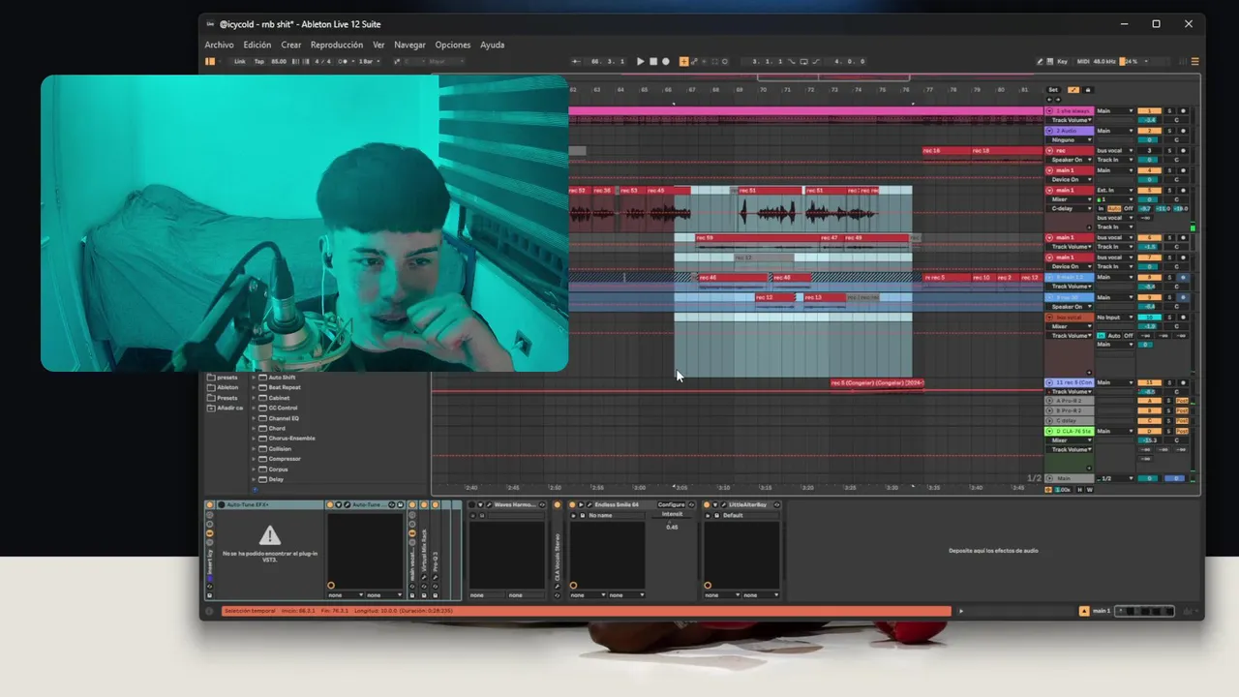Click Configure on Endless Smile 64
This screenshot has width=1239, height=697.
pyautogui.click(x=672, y=504)
